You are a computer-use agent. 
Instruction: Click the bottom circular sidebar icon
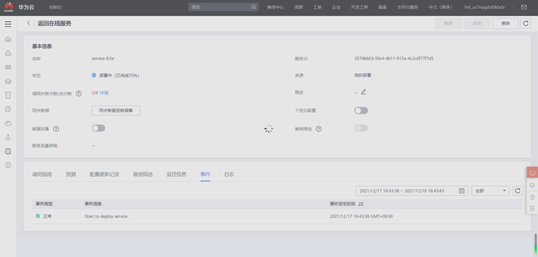[8, 165]
